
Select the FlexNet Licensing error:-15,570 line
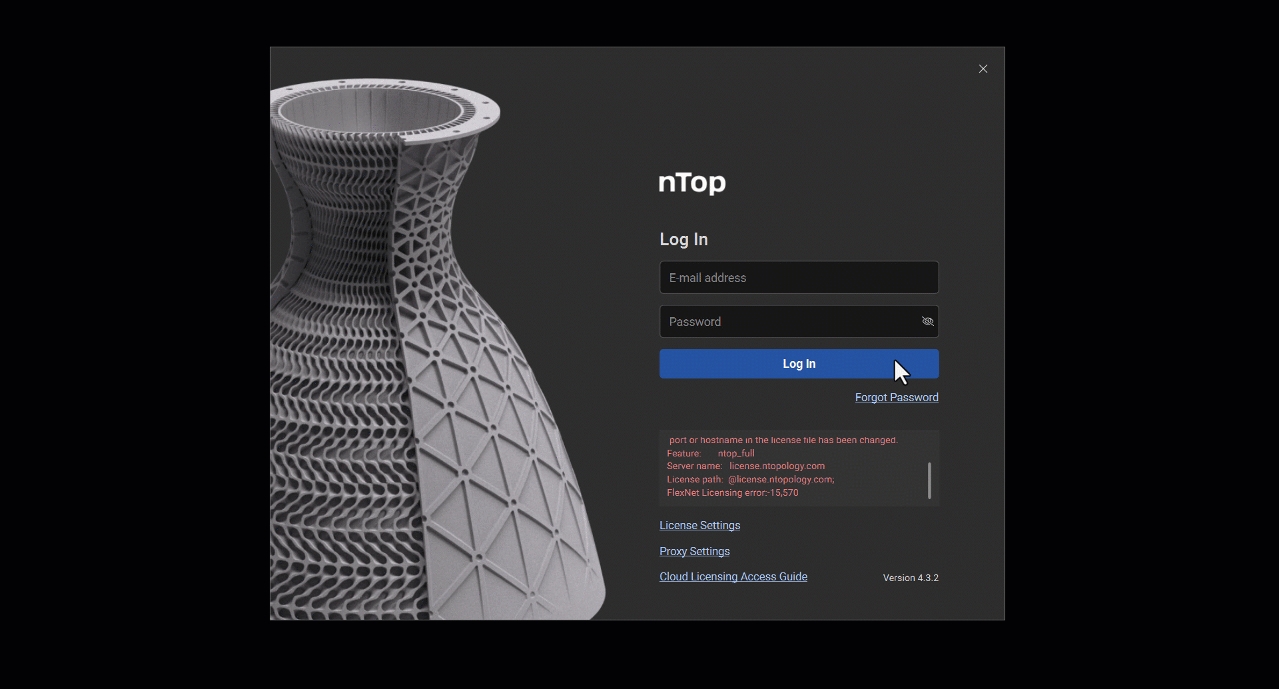(732, 492)
